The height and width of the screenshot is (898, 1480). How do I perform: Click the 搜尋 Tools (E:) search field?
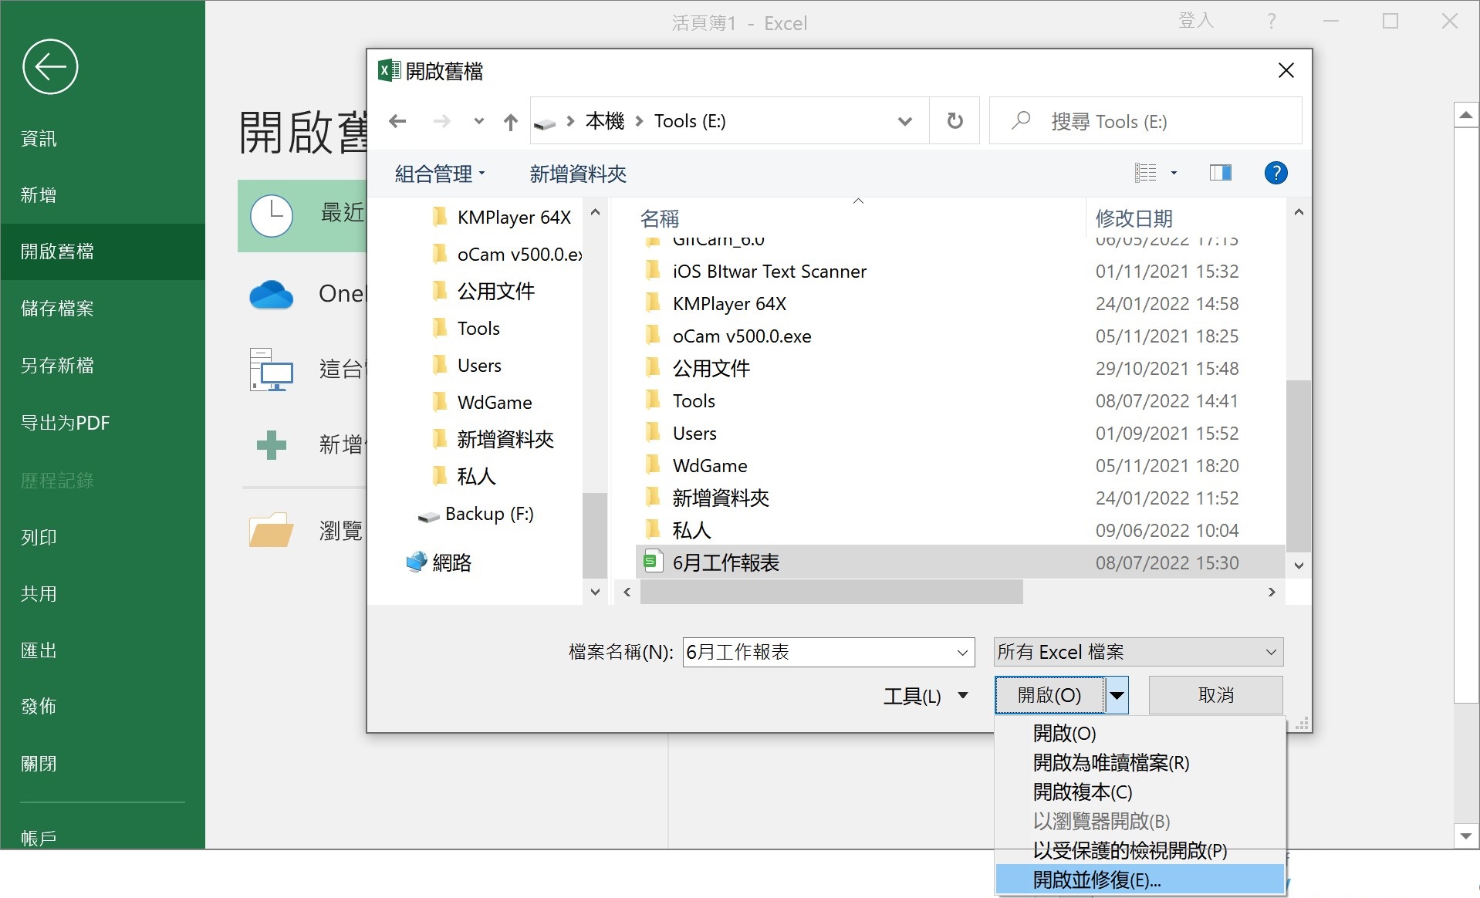point(1145,120)
